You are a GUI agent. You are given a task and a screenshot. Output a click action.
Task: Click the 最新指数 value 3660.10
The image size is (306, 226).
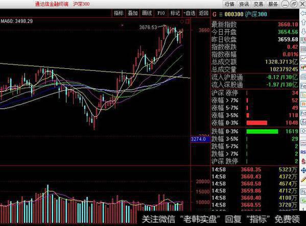click(288, 24)
